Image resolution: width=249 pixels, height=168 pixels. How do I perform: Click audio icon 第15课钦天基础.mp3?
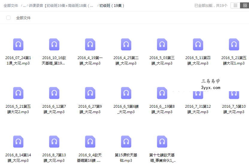point(126,142)
